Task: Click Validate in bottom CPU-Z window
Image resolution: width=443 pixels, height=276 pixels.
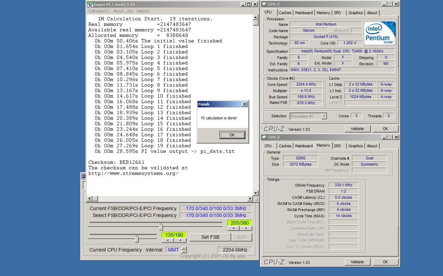Action: coord(357,262)
